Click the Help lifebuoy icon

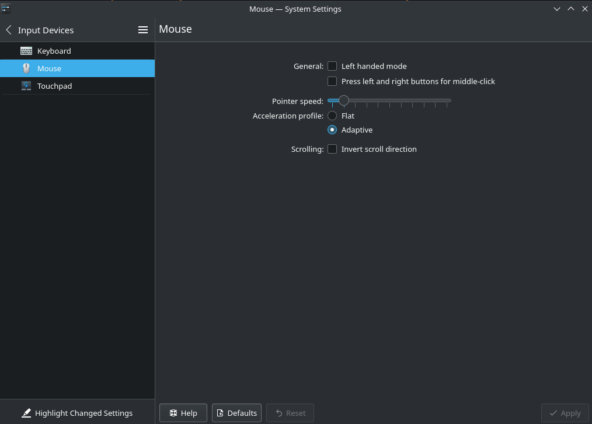(173, 413)
